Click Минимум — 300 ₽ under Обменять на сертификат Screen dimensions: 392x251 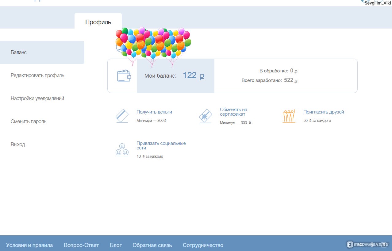[235, 123]
